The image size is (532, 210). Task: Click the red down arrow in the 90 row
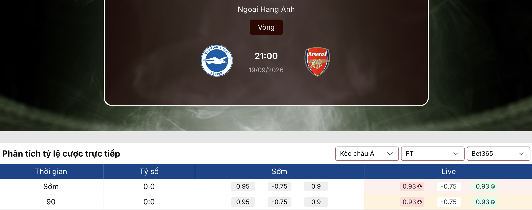(420, 202)
